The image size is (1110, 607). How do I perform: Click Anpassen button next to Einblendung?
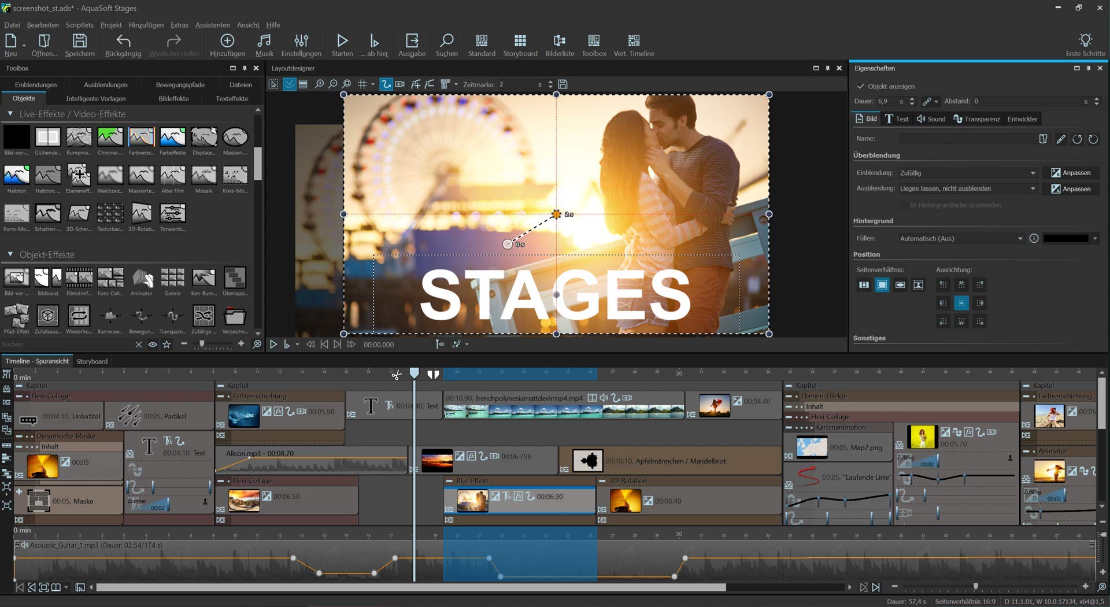pyautogui.click(x=1071, y=173)
